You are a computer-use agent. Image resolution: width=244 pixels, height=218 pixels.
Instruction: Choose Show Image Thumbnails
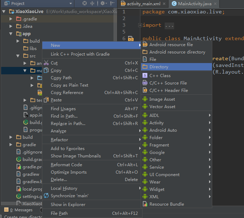pos(92,156)
